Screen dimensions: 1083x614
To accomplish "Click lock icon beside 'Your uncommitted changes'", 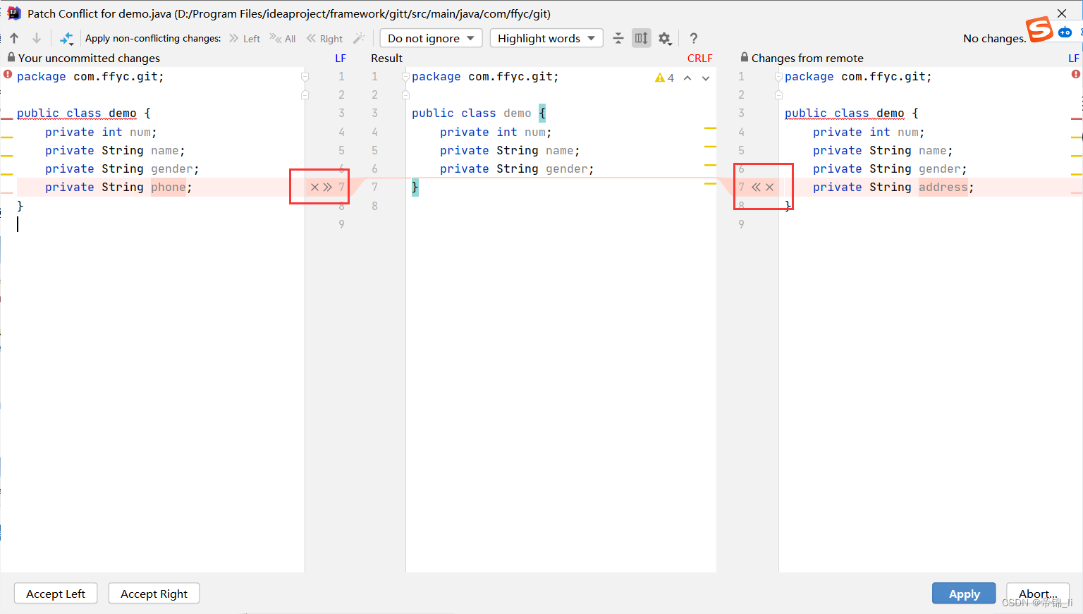I will click(11, 57).
